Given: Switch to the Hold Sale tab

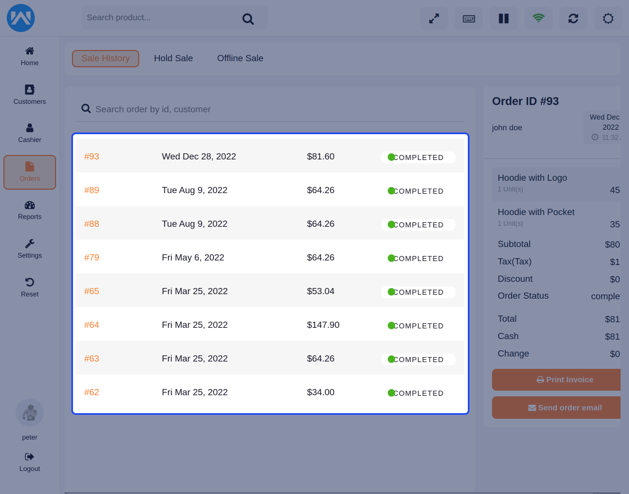Looking at the screenshot, I should 173,58.
